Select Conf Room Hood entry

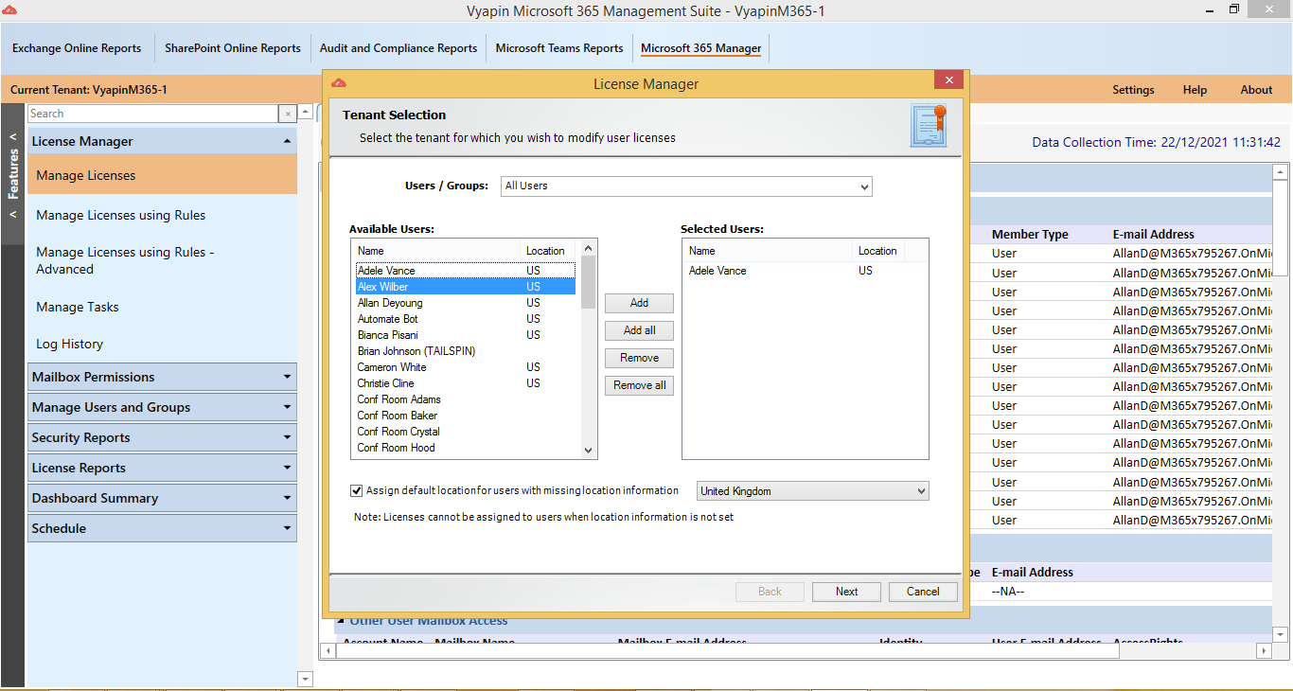point(466,448)
